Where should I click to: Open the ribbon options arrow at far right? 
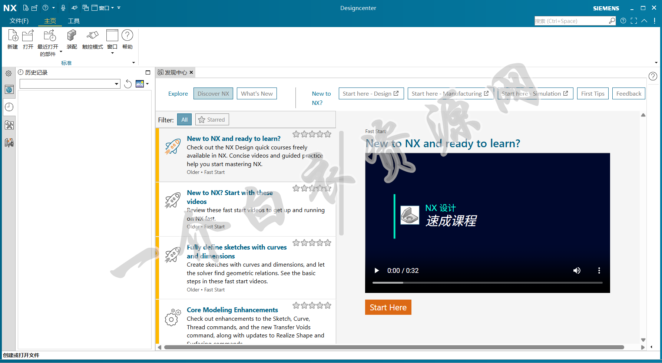click(656, 63)
